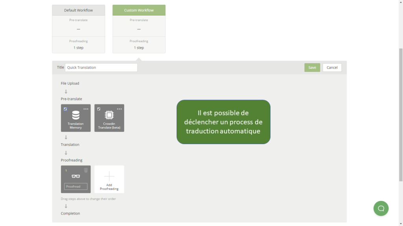Click the Crowdin Translate chip icon
This screenshot has width=403, height=226.
click(x=109, y=115)
